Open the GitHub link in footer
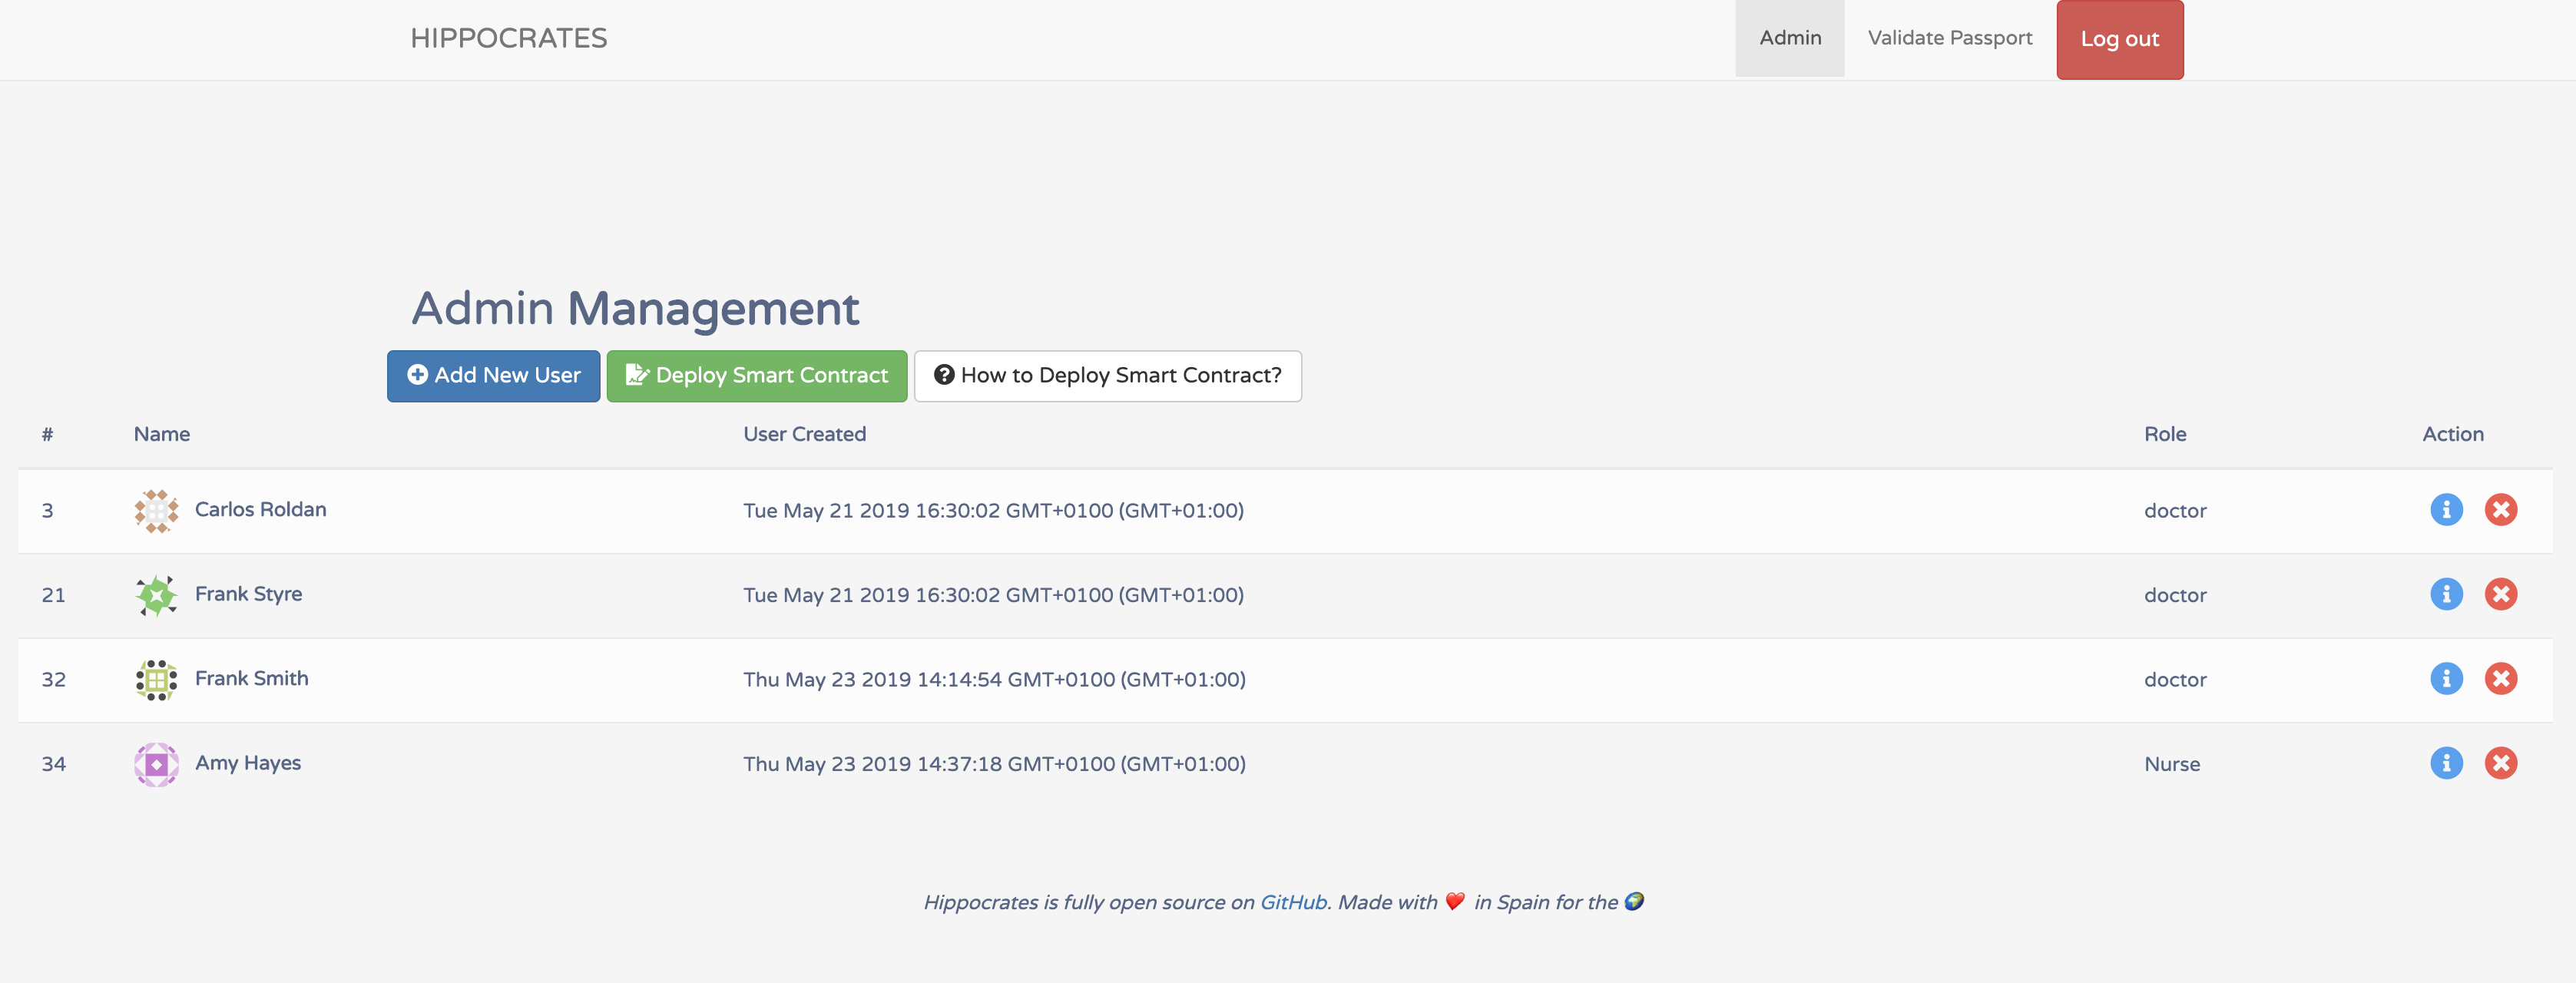Screen dimensions: 2576x983 (1292, 902)
